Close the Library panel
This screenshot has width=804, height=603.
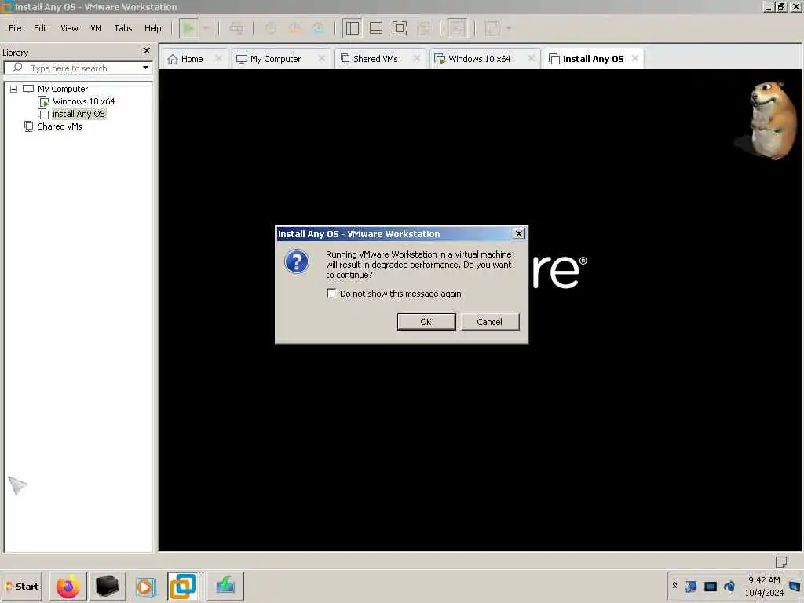click(x=147, y=51)
